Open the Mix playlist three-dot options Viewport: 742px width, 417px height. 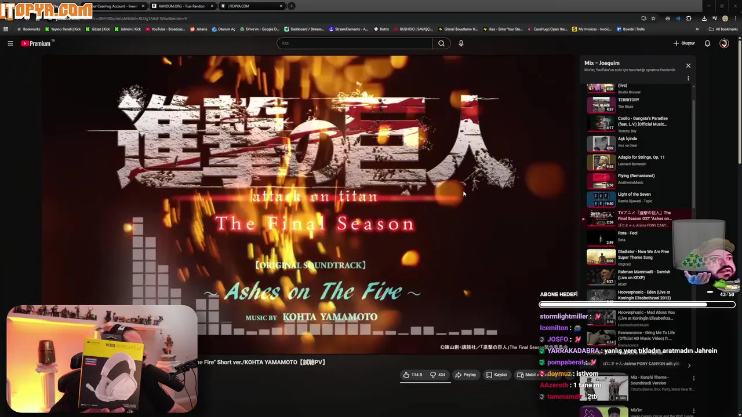[x=688, y=78]
